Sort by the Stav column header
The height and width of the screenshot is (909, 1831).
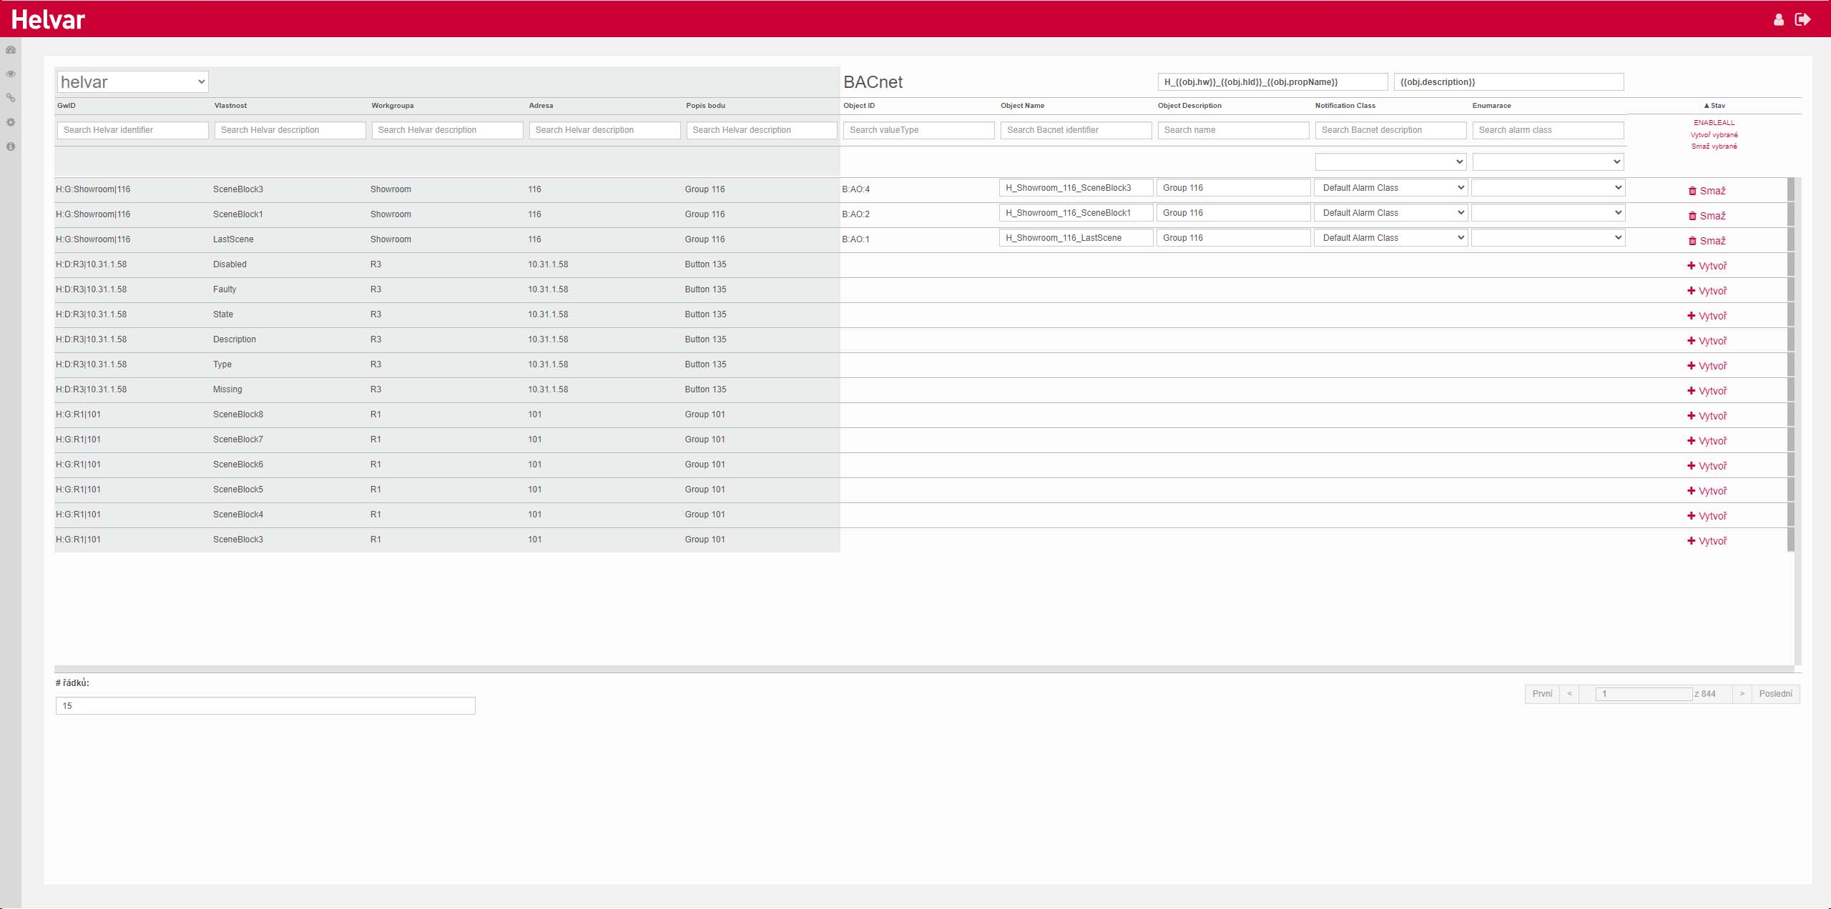(1714, 106)
